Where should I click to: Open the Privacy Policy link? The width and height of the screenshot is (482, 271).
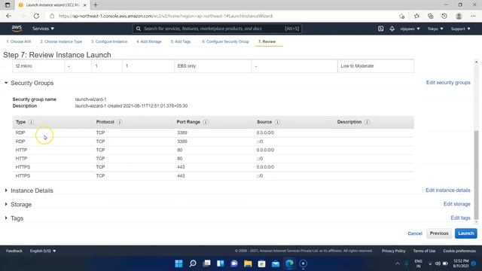click(x=393, y=251)
